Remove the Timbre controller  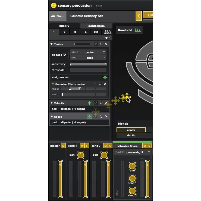[106, 44]
